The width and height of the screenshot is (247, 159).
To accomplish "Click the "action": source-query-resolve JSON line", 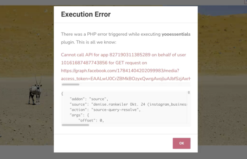I will click(105, 110).
